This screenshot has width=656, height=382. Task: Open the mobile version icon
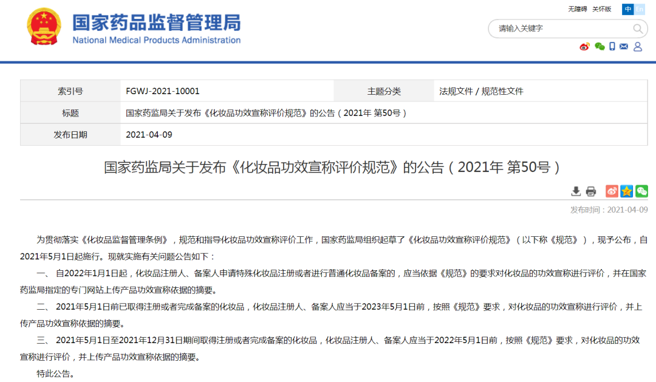pyautogui.click(x=612, y=47)
